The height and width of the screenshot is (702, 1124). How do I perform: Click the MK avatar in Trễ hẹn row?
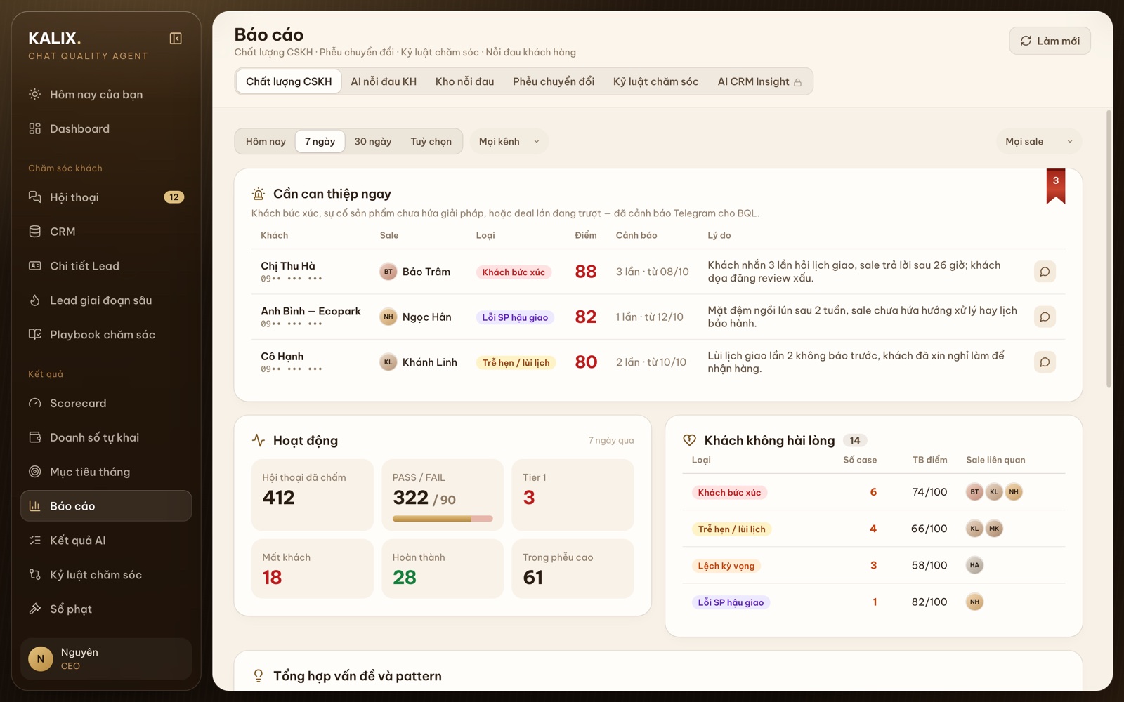pyautogui.click(x=994, y=529)
